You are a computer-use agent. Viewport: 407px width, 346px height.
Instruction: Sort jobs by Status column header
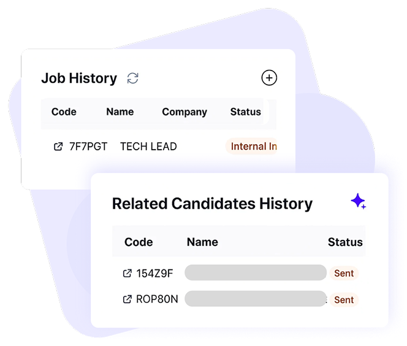[245, 112]
